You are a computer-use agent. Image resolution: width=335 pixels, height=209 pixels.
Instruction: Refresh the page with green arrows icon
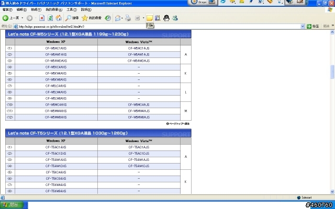click(50, 18)
